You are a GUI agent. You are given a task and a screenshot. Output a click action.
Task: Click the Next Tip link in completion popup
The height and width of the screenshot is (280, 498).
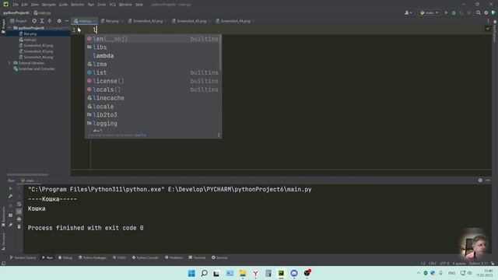[x=140, y=135]
